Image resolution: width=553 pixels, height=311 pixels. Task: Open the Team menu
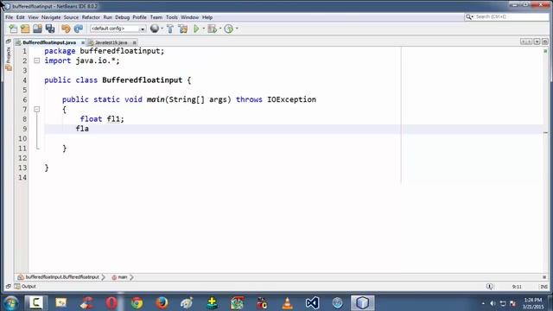(156, 17)
